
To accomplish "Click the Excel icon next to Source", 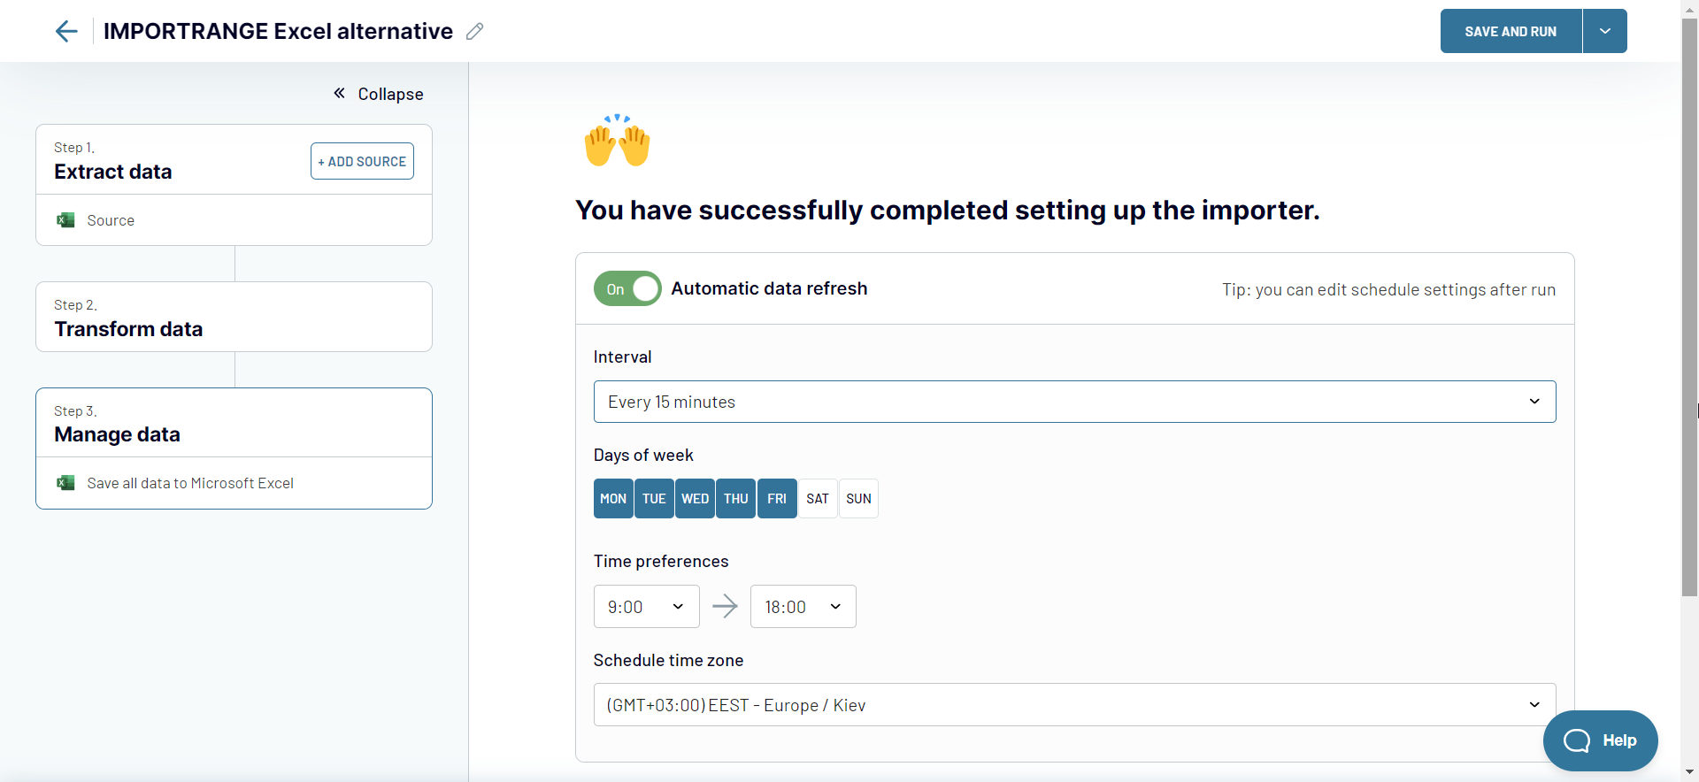I will (65, 220).
